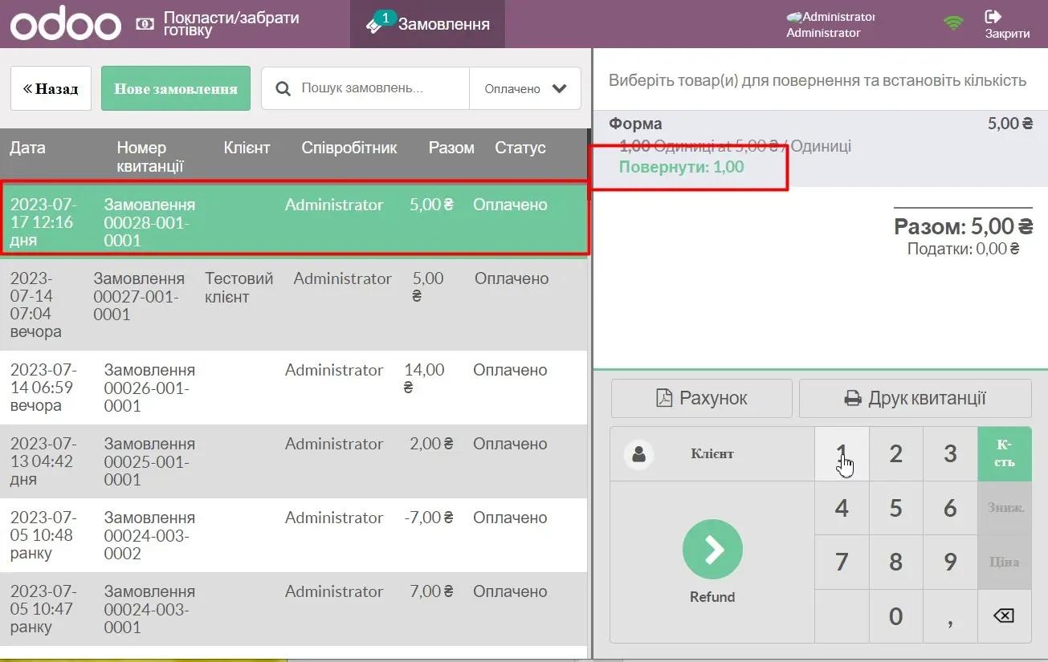This screenshot has width=1048, height=662.
Task: Click the customer avatar icon beside Клієнт
Action: [x=639, y=454]
